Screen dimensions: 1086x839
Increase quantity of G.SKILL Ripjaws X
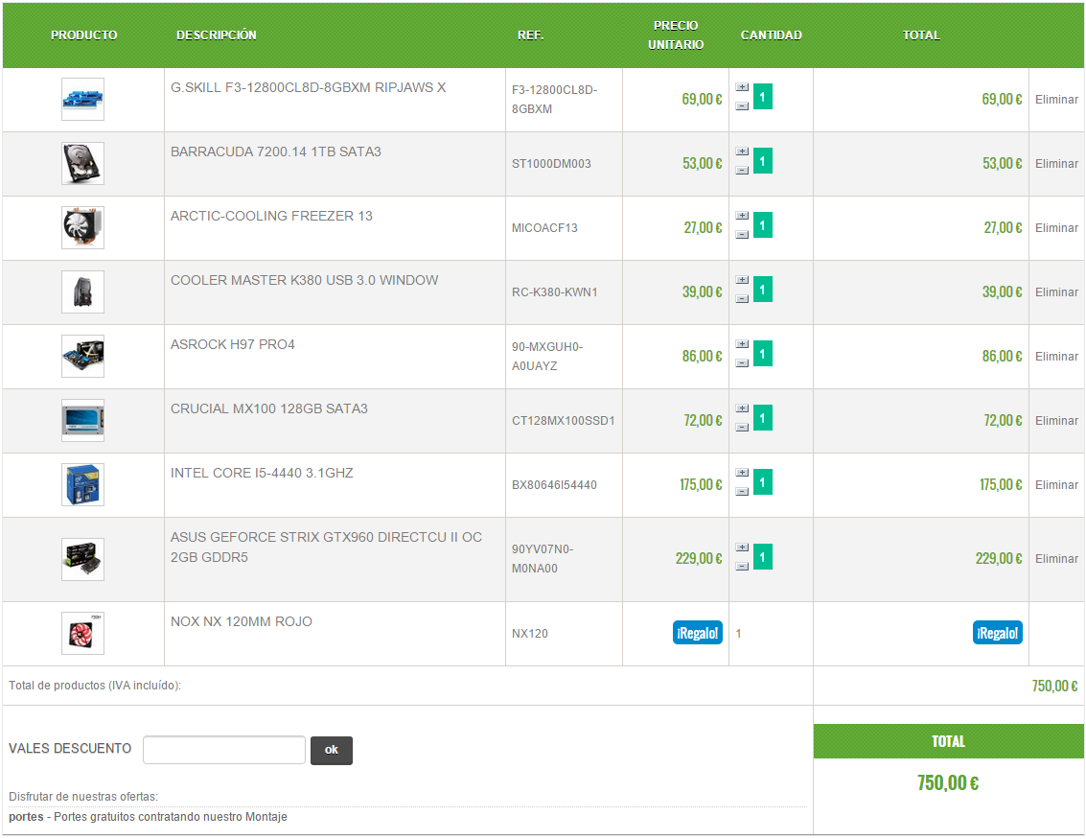pyautogui.click(x=742, y=87)
